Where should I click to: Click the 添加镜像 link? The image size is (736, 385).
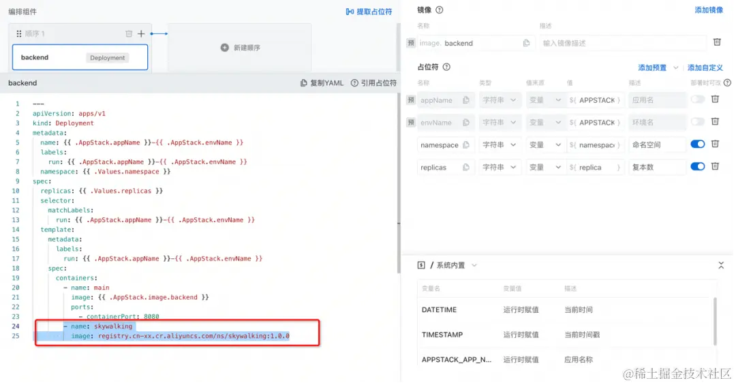click(x=709, y=10)
